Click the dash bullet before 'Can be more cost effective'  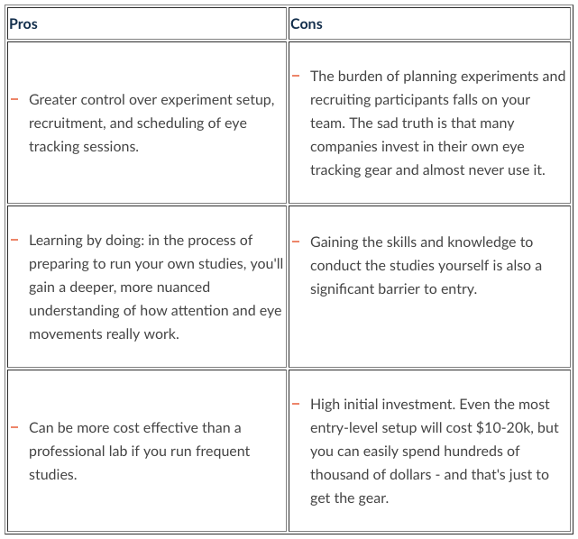[x=14, y=427]
